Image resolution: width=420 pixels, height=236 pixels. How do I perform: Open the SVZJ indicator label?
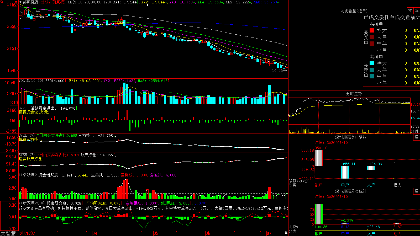coord(23,108)
